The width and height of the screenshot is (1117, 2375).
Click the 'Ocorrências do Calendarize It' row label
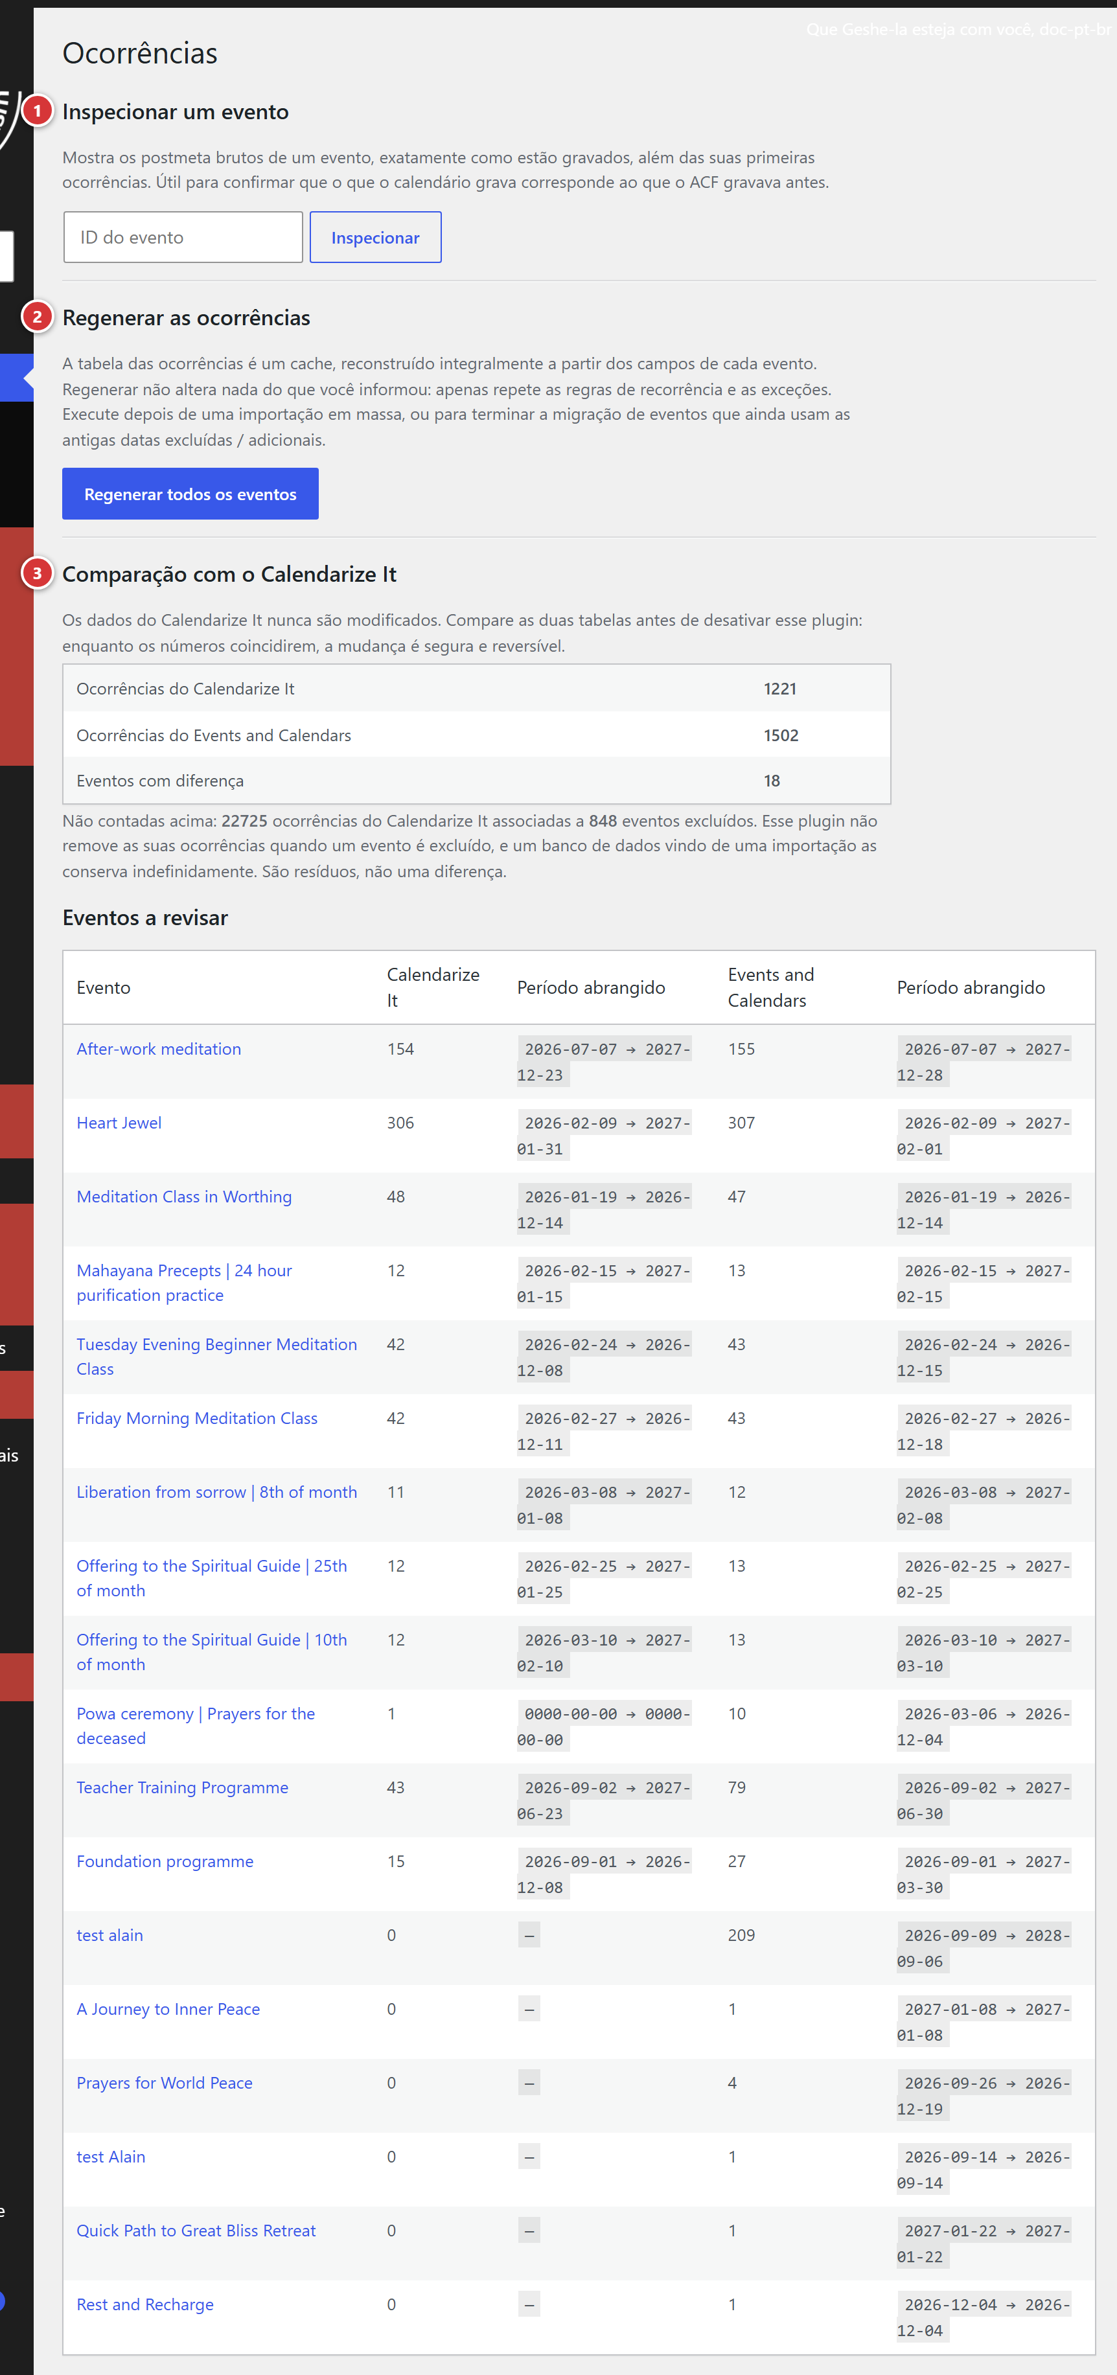pyautogui.click(x=185, y=688)
